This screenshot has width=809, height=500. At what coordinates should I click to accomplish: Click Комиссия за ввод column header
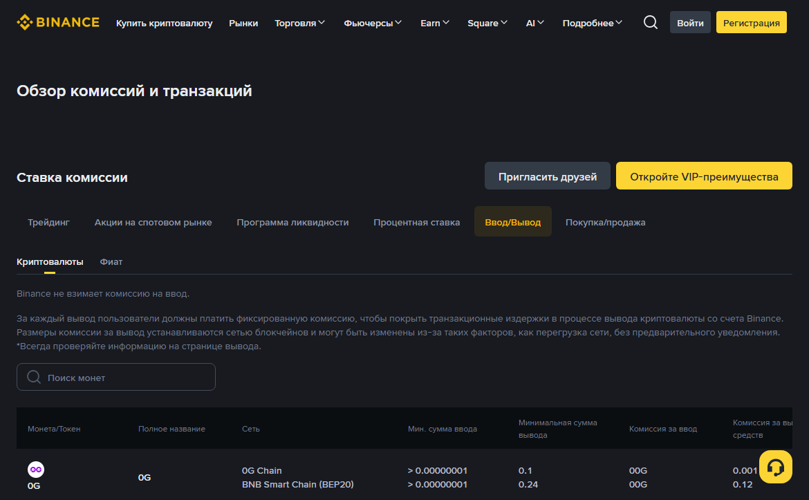click(663, 429)
